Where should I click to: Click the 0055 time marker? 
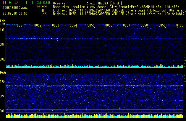tap(91, 25)
